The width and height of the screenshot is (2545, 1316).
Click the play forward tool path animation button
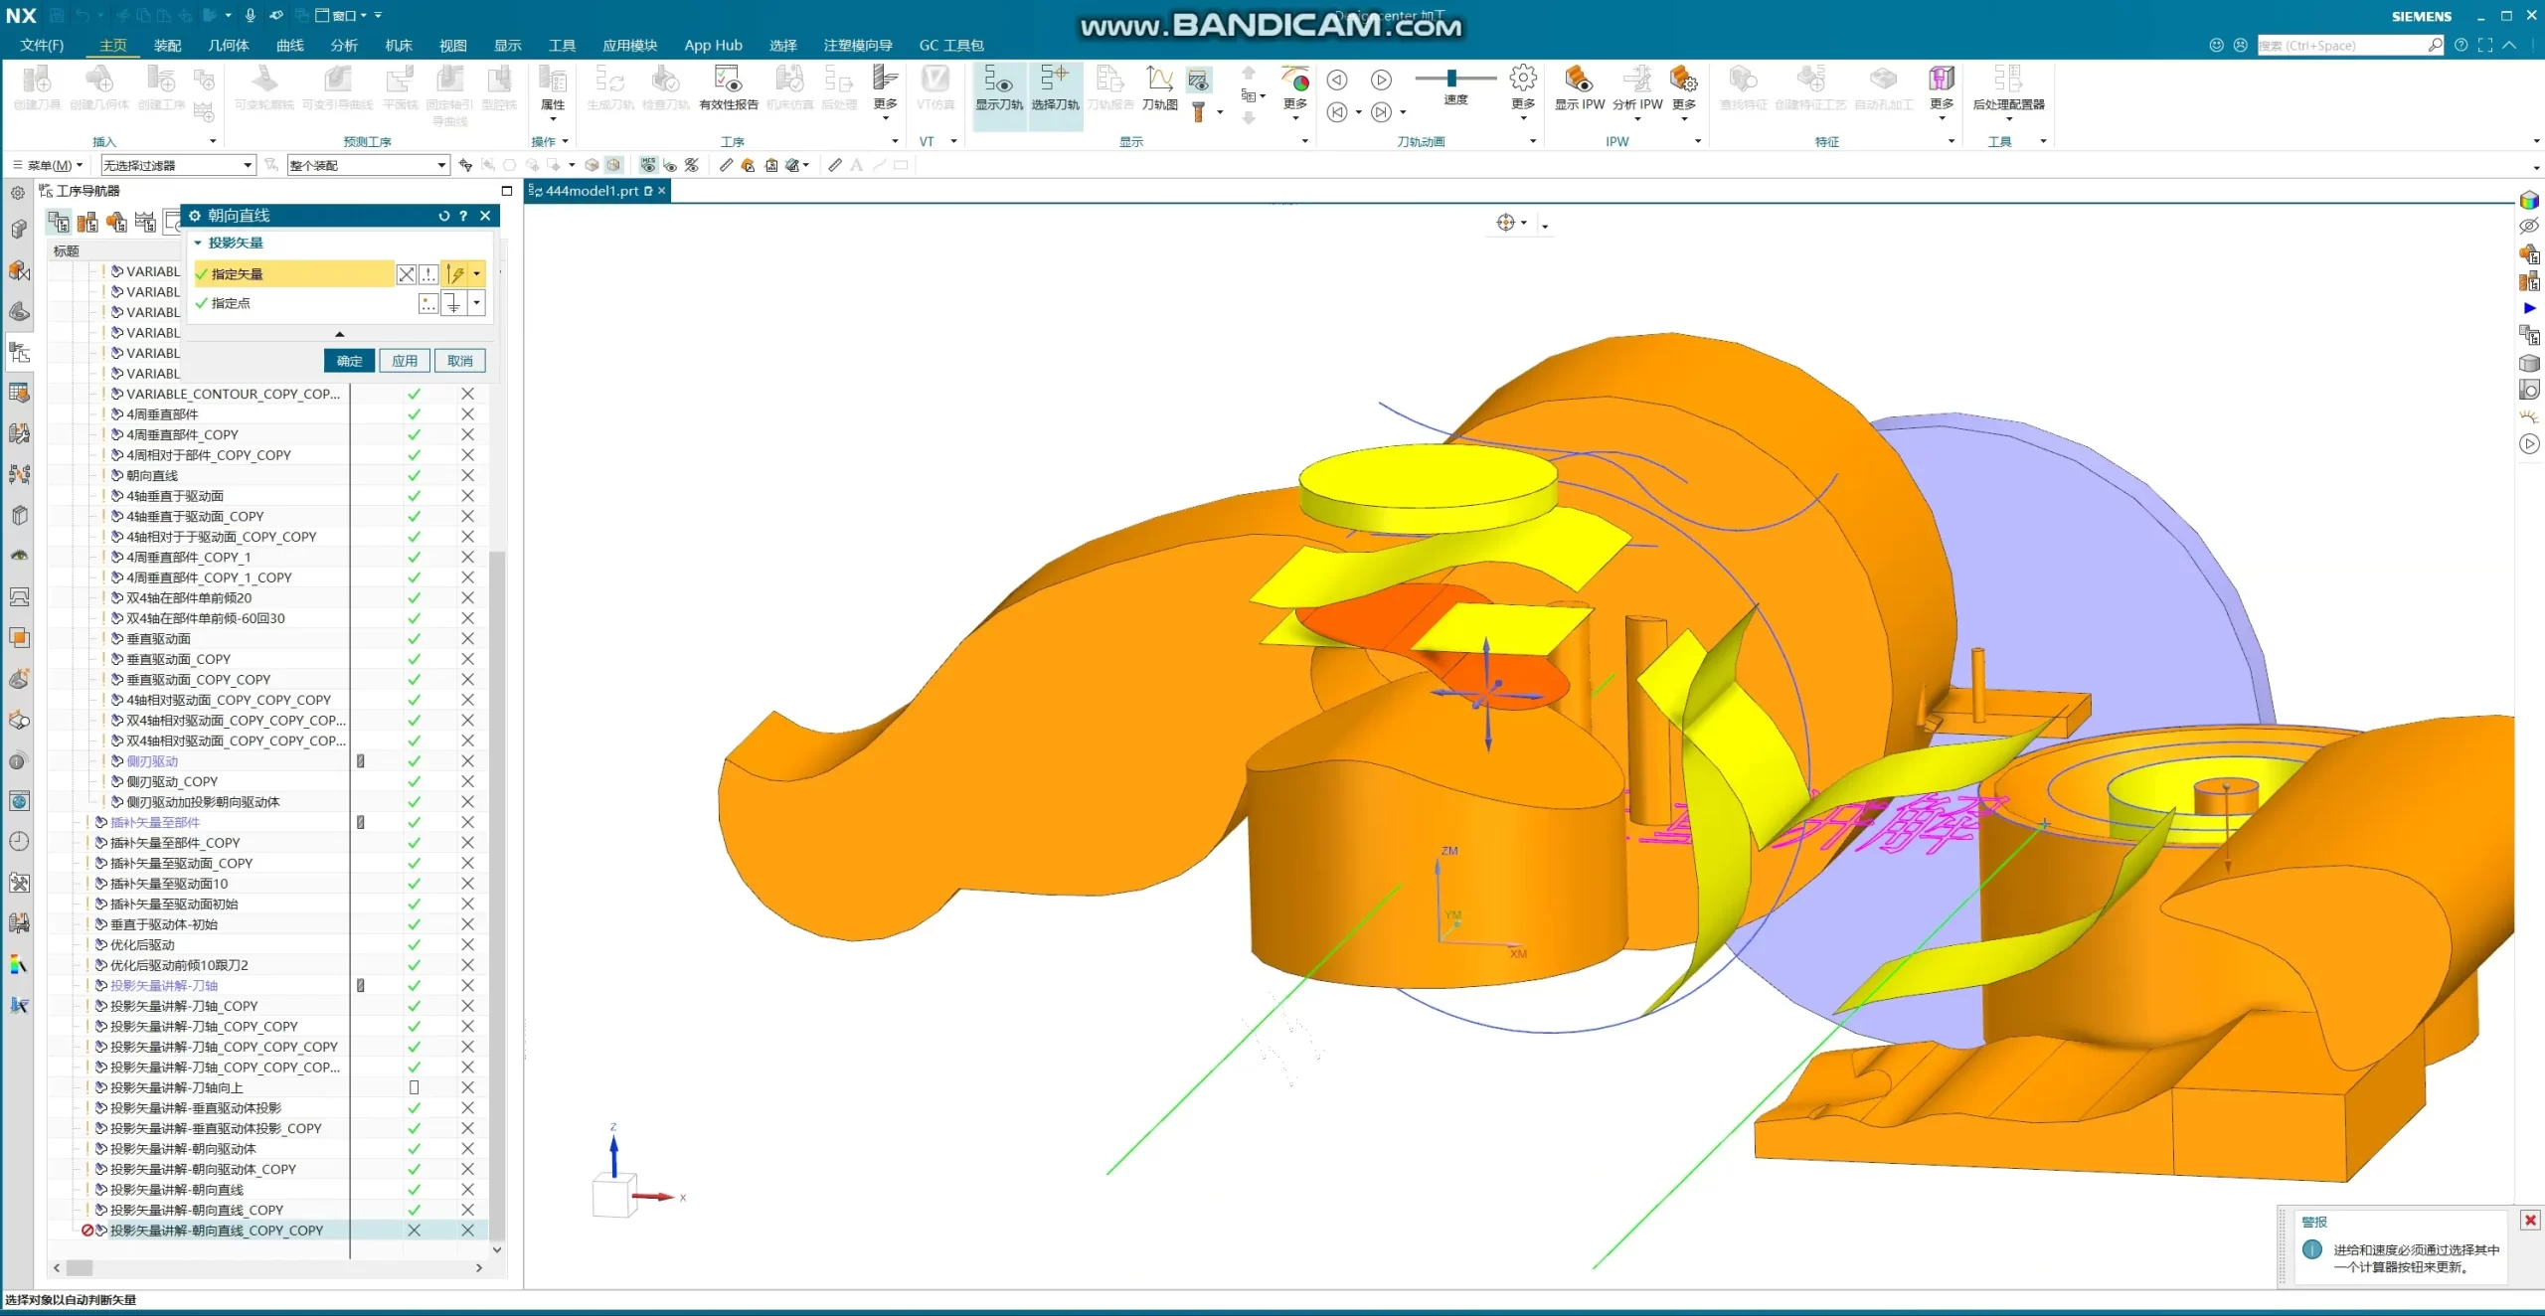(x=1381, y=80)
